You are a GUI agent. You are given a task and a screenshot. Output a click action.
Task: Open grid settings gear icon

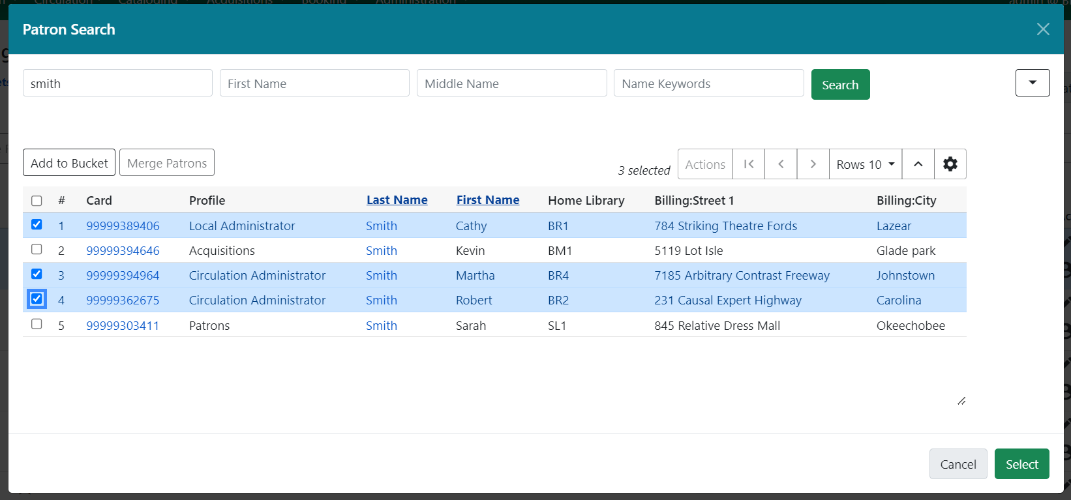[950, 164]
